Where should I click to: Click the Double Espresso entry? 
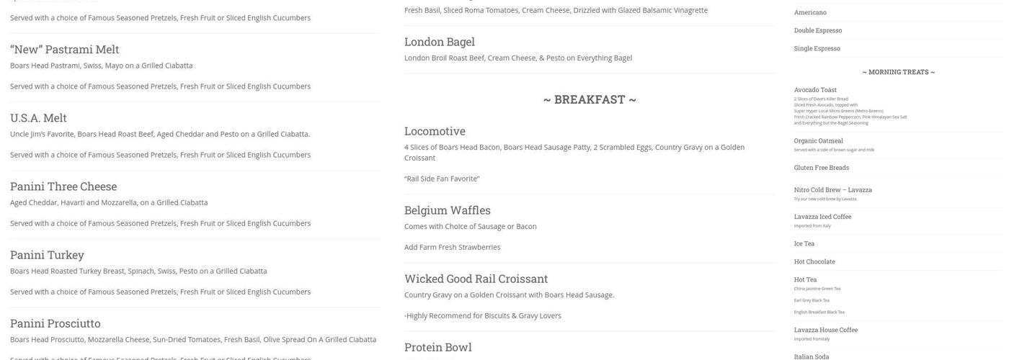point(818,30)
